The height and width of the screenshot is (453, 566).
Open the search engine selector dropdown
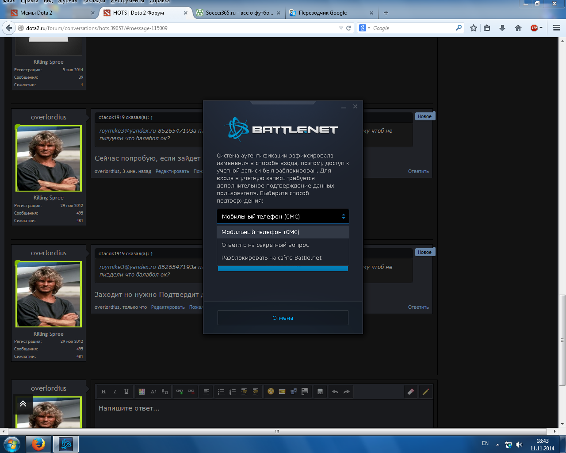click(365, 28)
